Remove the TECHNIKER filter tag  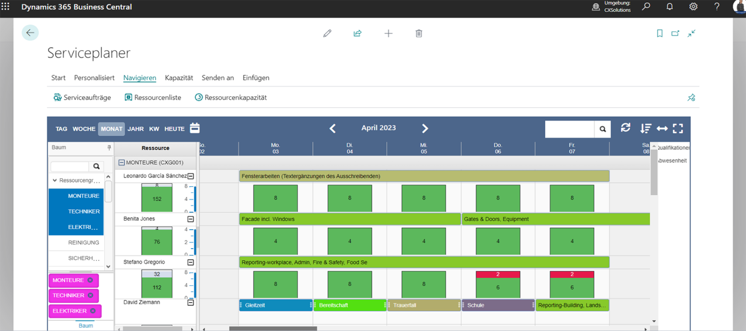pyautogui.click(x=90, y=295)
